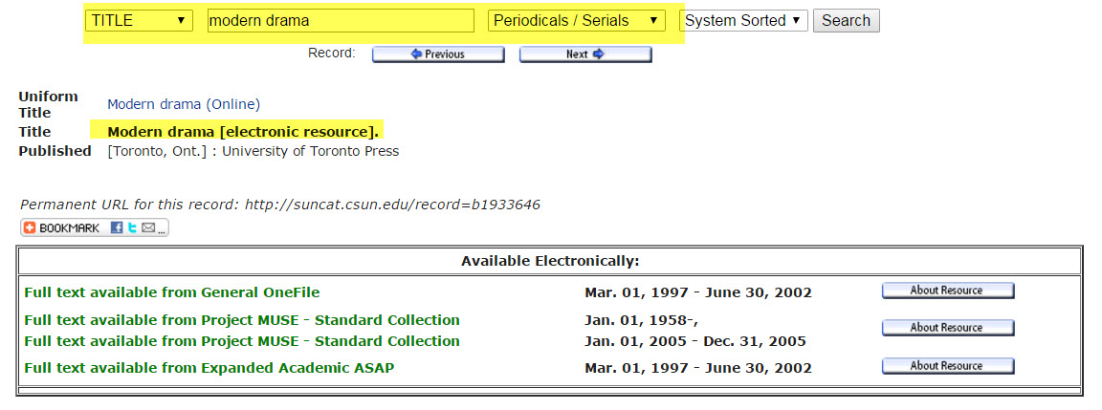Click the BOOKMARK text label
Viewport: 1102px width, 410px height.
(69, 228)
